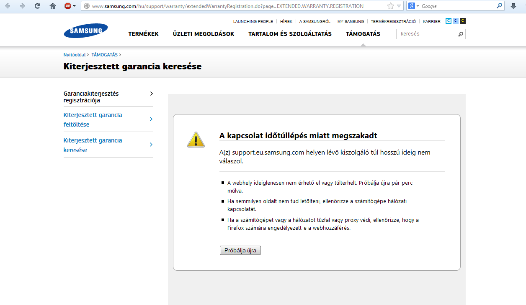Click chevron beside Garanciakiterjesztés regisztrációja
Screen dimensions: 526x305
(151, 94)
